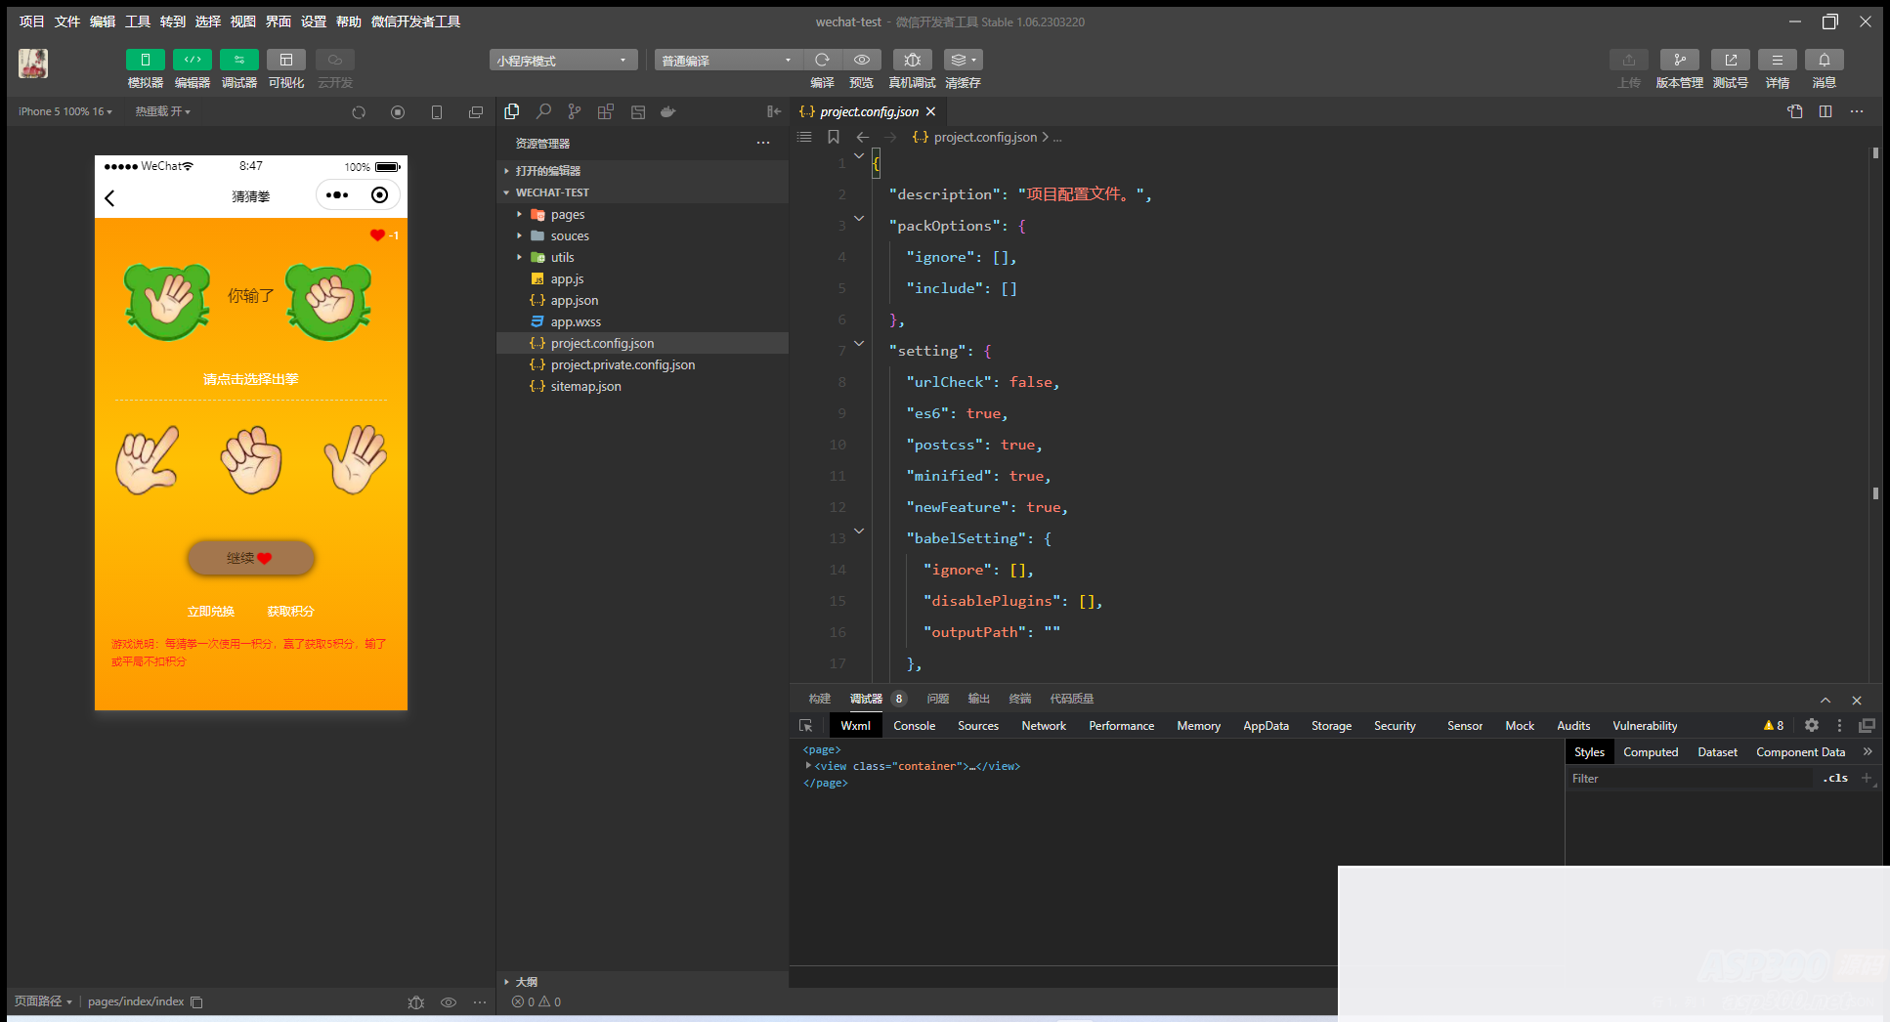1890x1022 pixels.
Task: Open the mini program mode dropdown
Action: pos(563,61)
